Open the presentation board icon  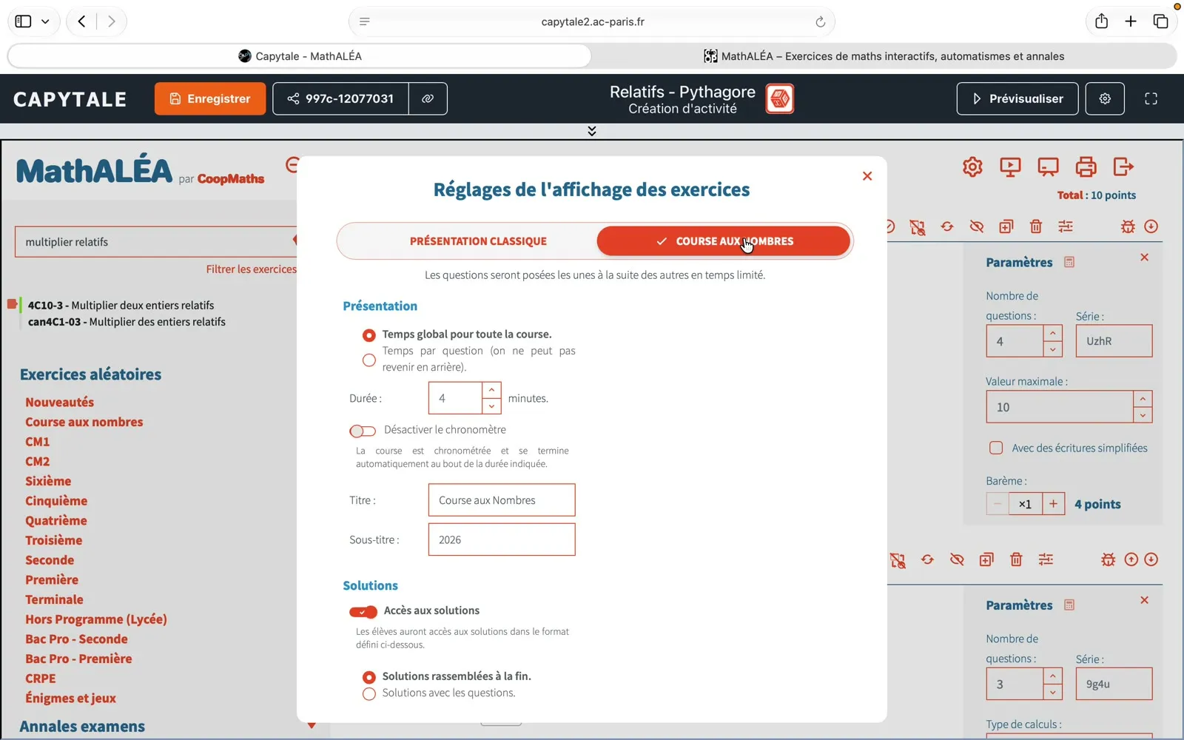pyautogui.click(x=1048, y=167)
